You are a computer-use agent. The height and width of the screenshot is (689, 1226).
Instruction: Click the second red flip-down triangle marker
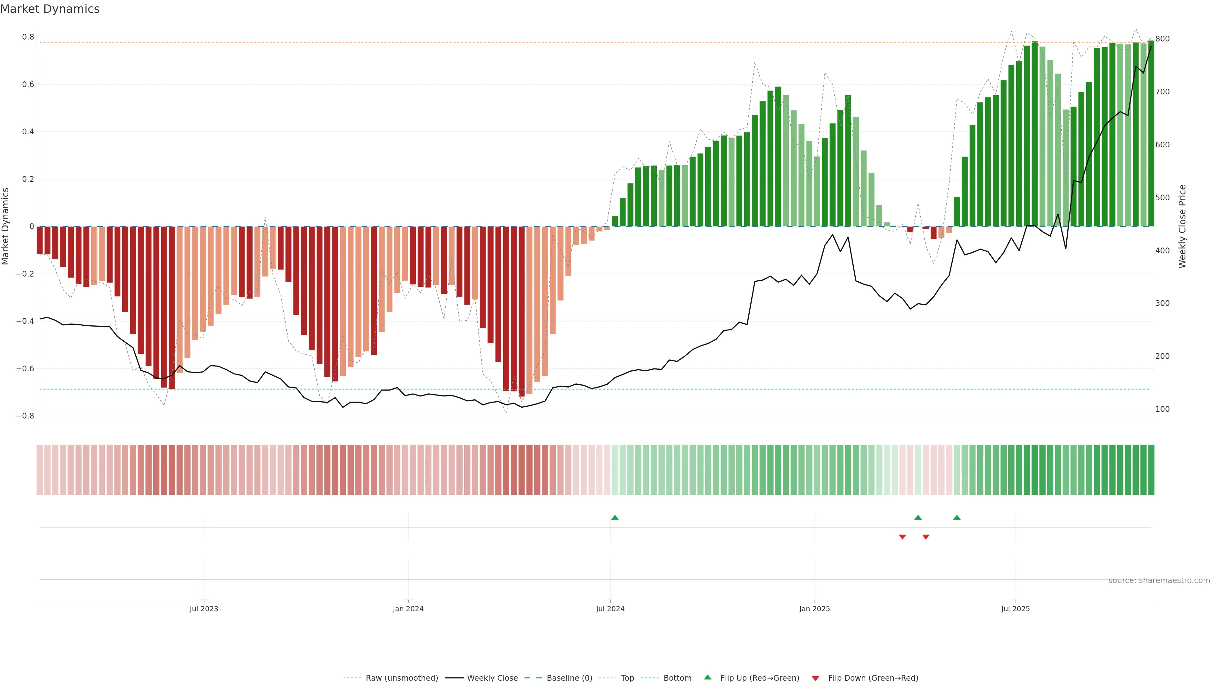(x=926, y=537)
